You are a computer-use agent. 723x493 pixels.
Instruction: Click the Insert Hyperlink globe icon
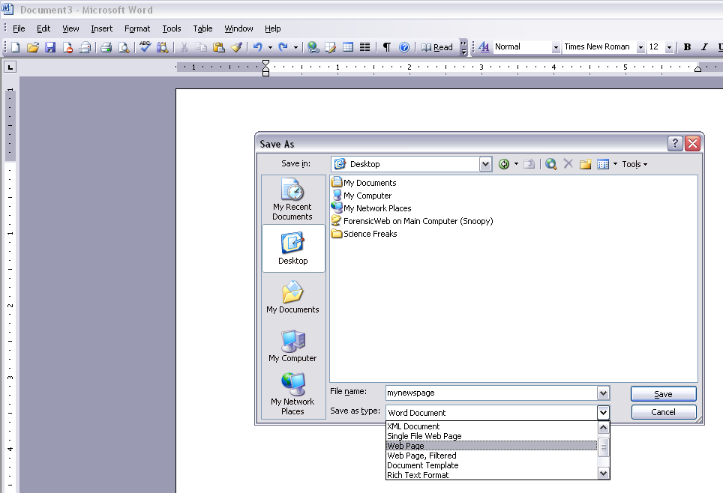313,47
